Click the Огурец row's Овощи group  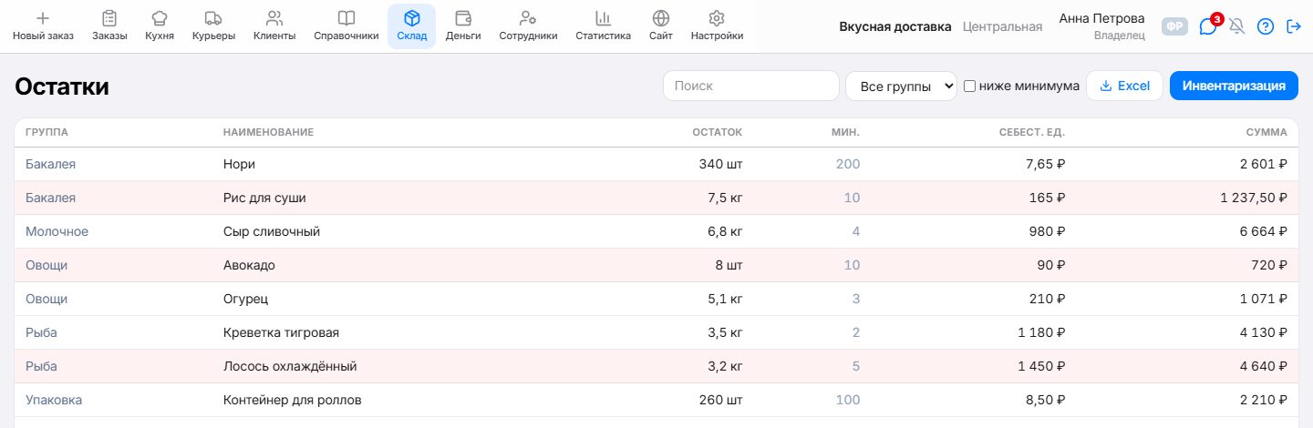pos(47,299)
